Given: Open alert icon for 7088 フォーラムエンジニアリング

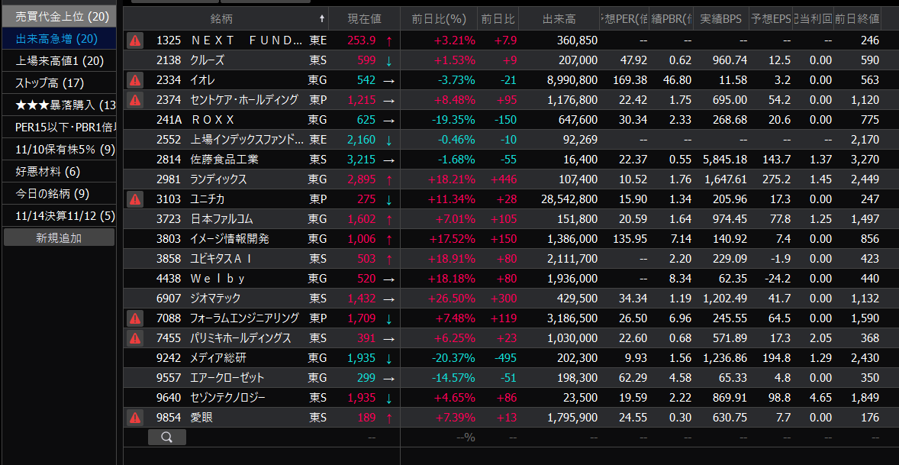Looking at the screenshot, I should [135, 318].
